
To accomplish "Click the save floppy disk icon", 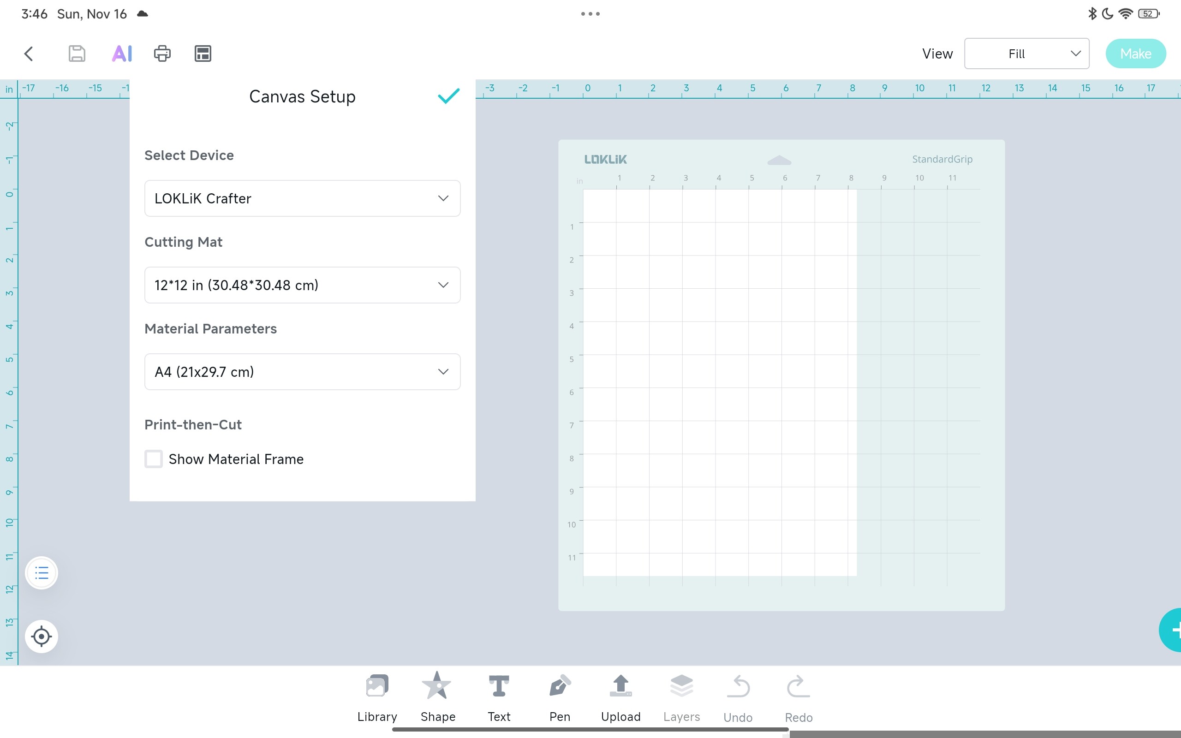I will click(x=77, y=54).
